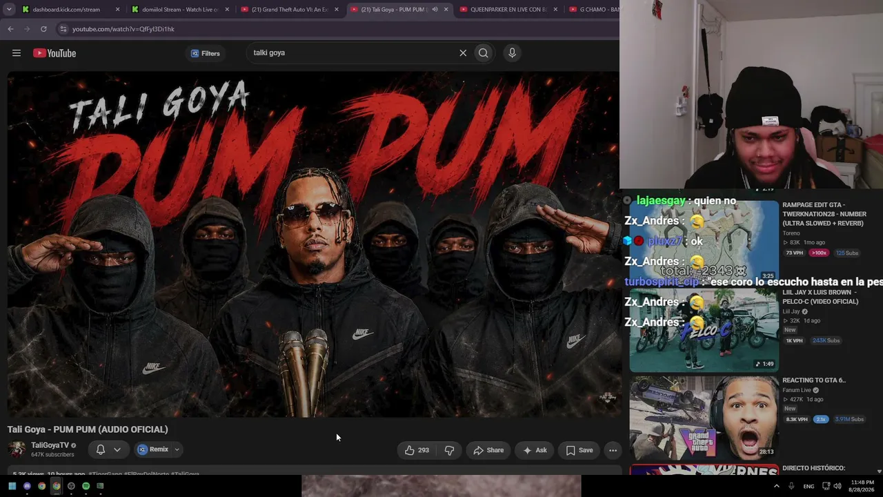Open the Fanum Live channel link

point(797,390)
